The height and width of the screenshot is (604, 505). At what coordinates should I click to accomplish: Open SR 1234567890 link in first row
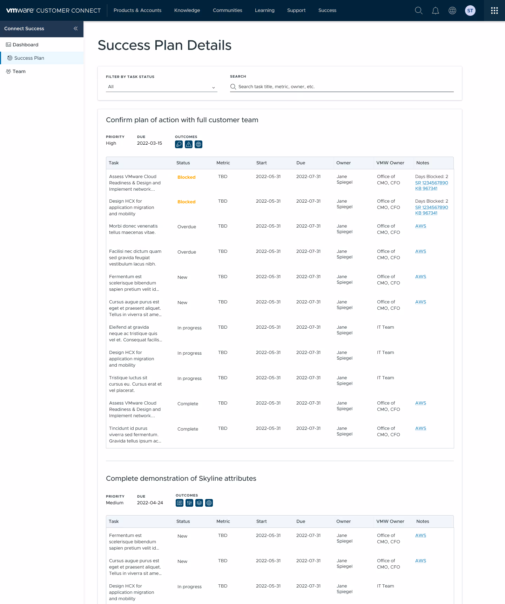click(x=431, y=183)
